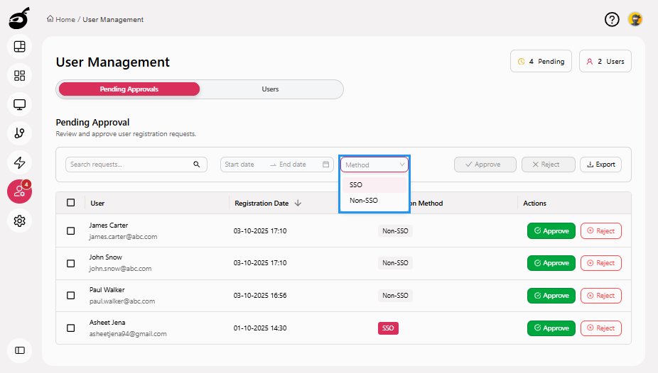Open the help question mark icon
Screen dimensions: 658x373
point(612,19)
